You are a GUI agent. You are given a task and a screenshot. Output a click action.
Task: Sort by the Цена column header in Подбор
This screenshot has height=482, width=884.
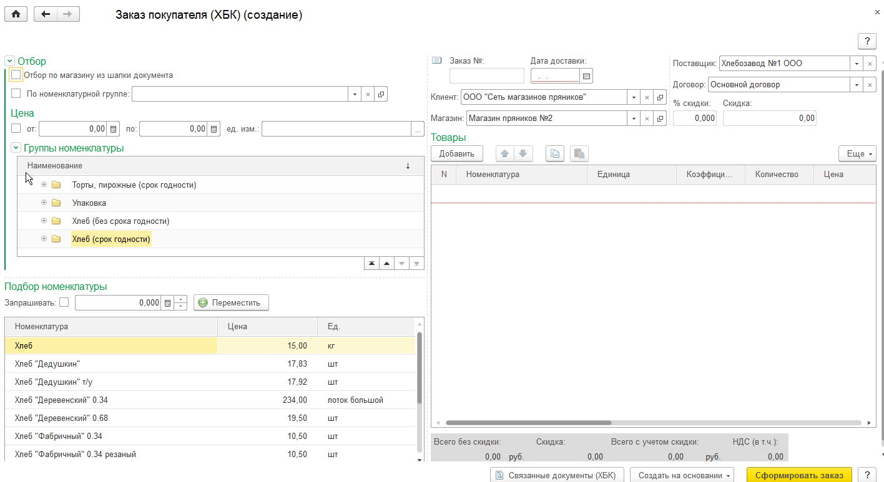[x=267, y=326]
